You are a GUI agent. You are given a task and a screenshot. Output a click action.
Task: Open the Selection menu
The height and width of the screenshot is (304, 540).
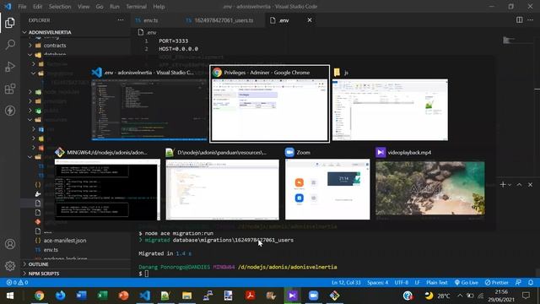(60, 7)
